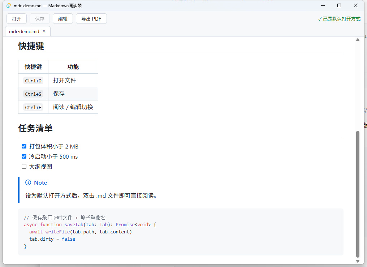Click the 任务清单 heading
The height and width of the screenshot is (267, 367).
click(35, 128)
